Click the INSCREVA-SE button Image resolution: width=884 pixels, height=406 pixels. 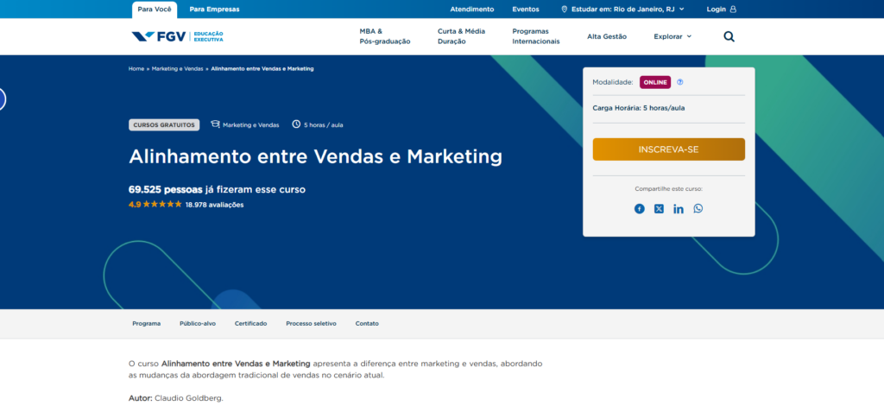(669, 149)
